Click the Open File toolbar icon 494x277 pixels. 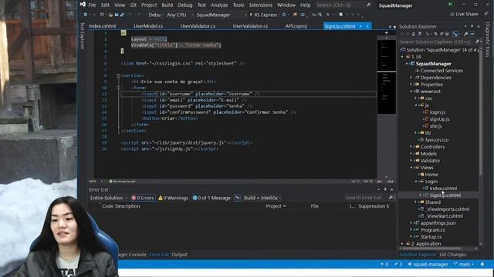tap(110, 15)
